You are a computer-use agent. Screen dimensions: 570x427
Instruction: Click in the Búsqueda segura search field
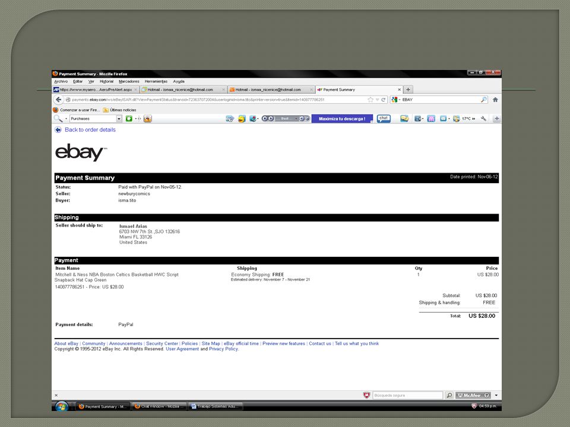(x=407, y=395)
